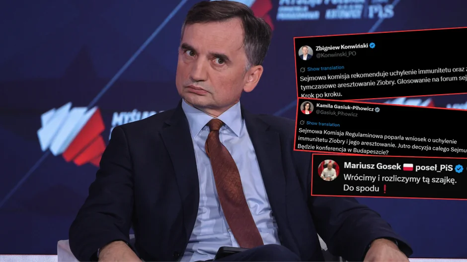Select tweet text starting 'Sejmowa komisja rekomenduje'
Viewport: 467px width, 262px height.
pos(384,82)
